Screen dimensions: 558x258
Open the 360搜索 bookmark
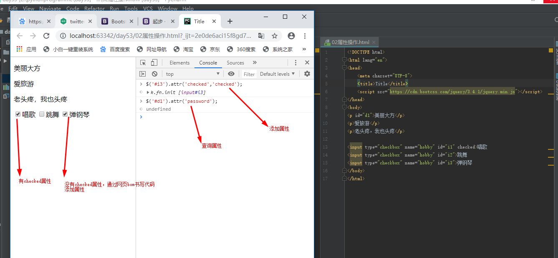click(x=241, y=49)
